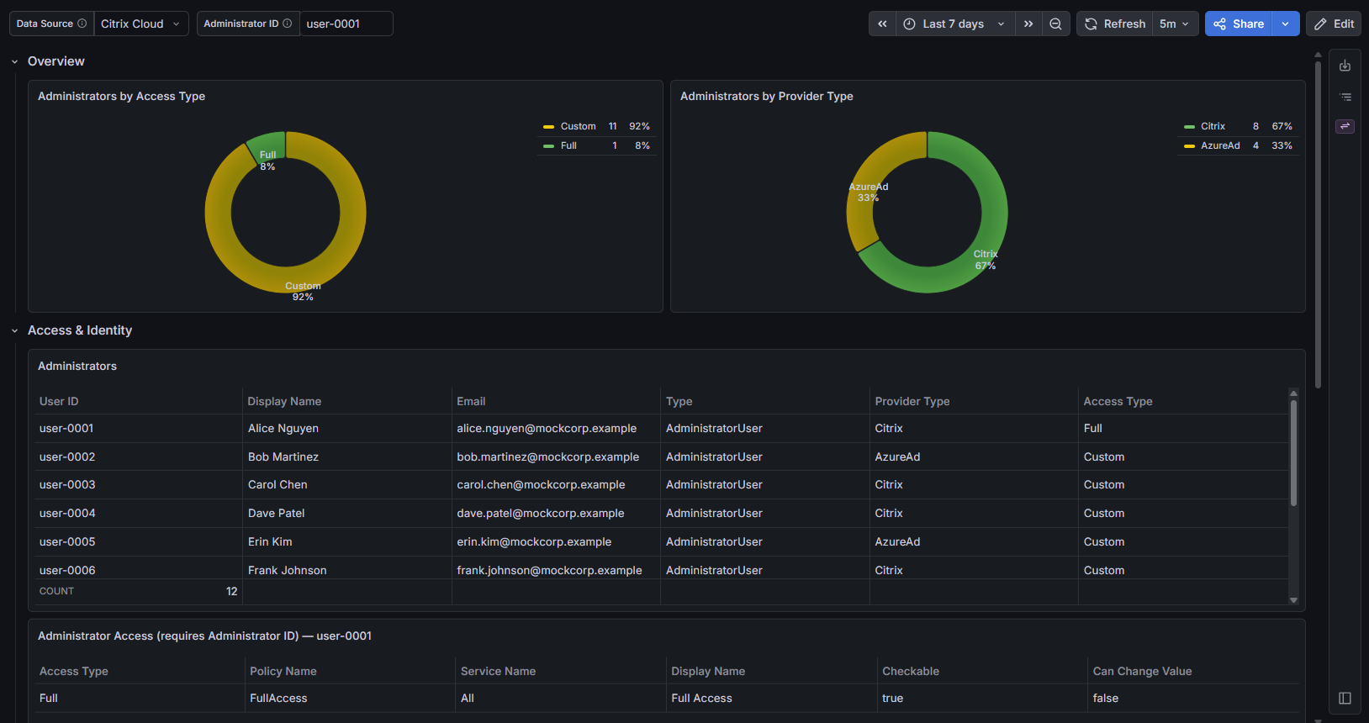1369x723 pixels.
Task: Select the Carol Chen name cell
Action: click(347, 484)
